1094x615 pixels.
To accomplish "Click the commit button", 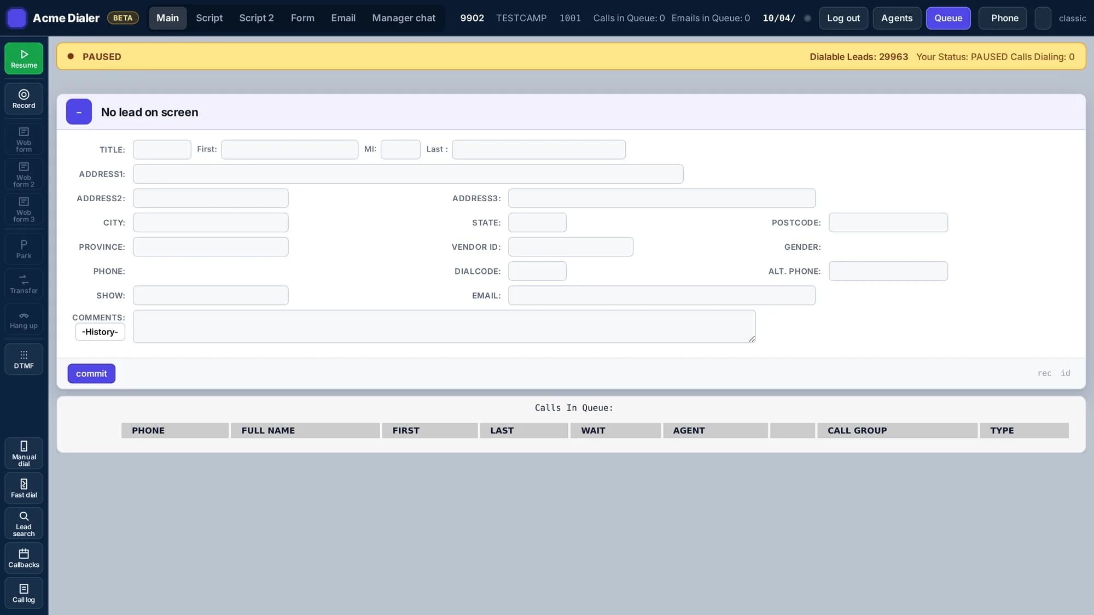I will 91,373.
